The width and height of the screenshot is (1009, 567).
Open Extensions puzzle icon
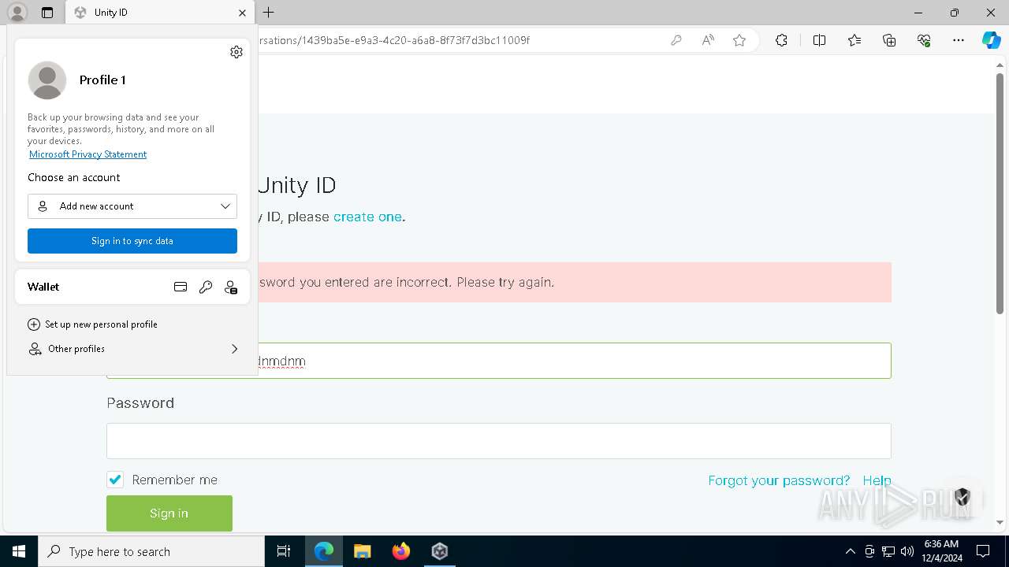coord(781,40)
